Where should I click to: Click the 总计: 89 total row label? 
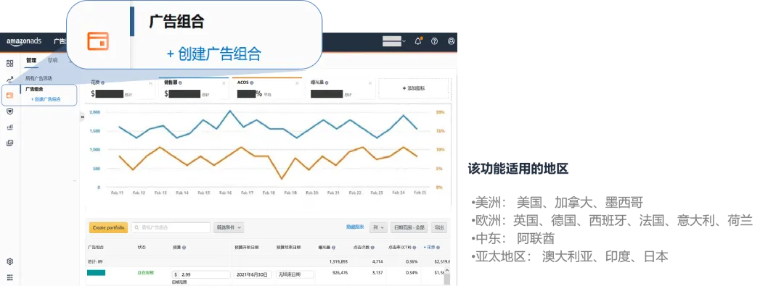point(94,261)
